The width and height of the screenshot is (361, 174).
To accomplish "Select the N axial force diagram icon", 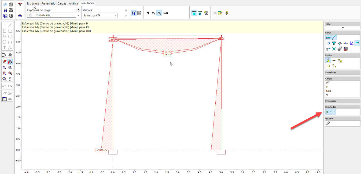I will tap(148, 13).
